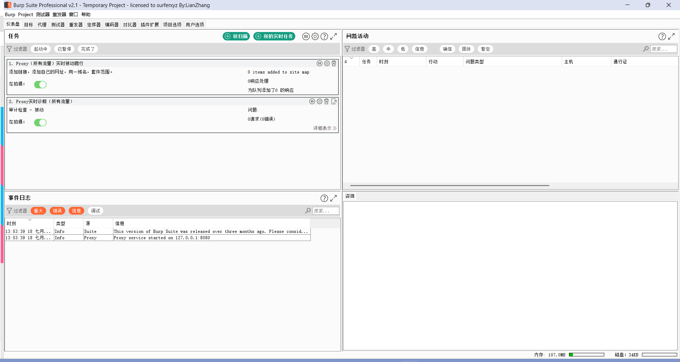Pause task 2 Proxy实时诊断
680x362 pixels.
pos(312,101)
